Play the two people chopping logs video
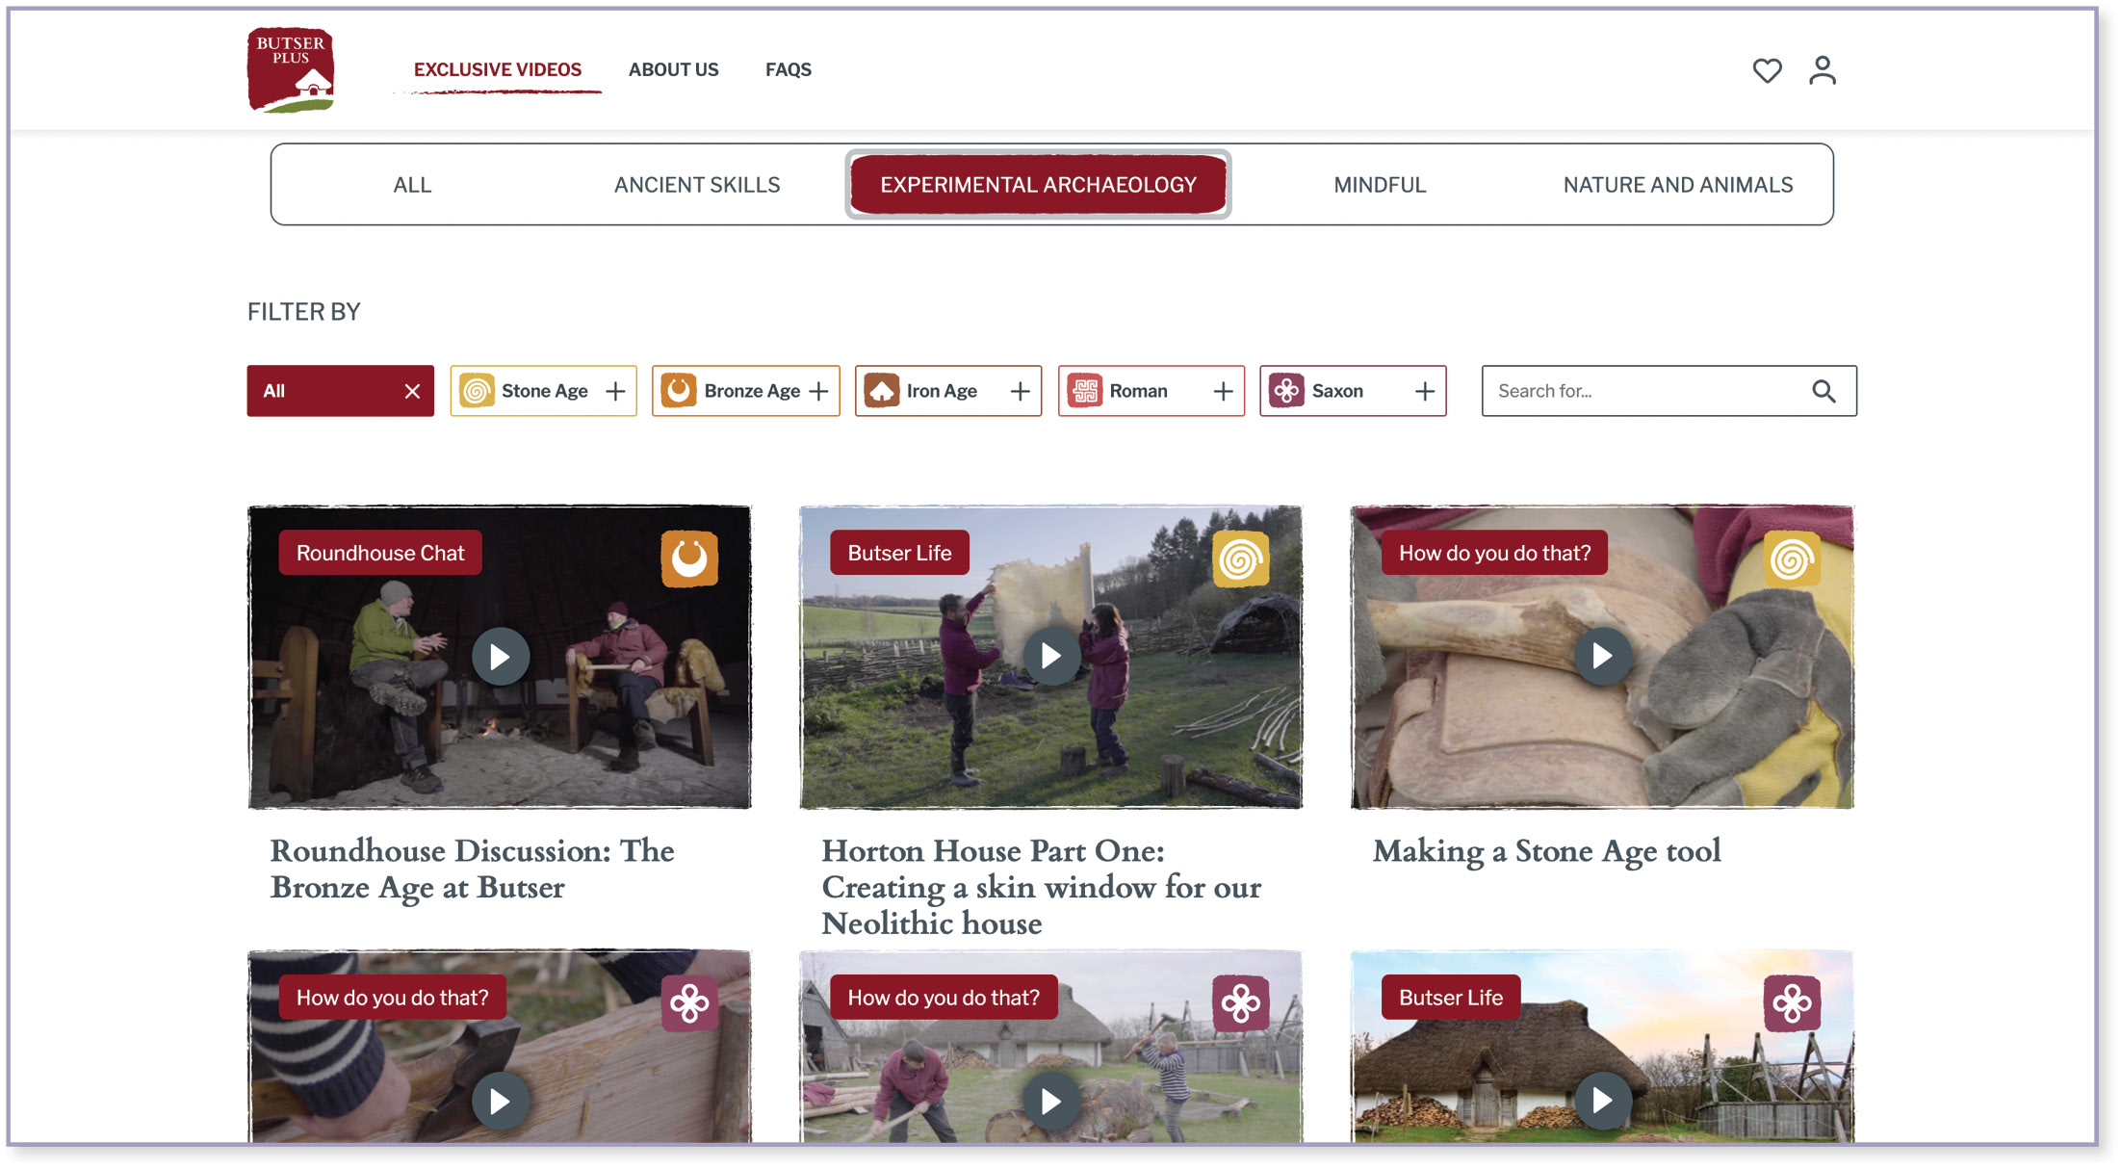Screen dimensions: 2121x1169 tap(1051, 1101)
